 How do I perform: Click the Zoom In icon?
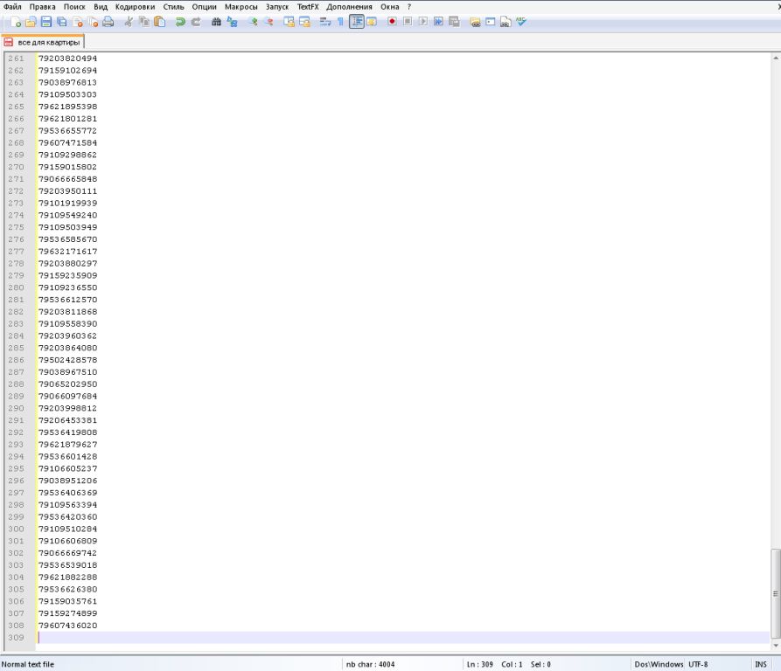[x=253, y=21]
